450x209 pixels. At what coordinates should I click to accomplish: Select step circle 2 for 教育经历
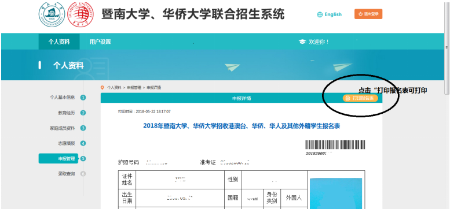pyautogui.click(x=83, y=113)
